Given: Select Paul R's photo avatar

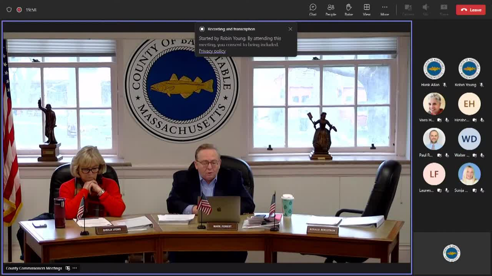Looking at the screenshot, I should pos(434,139).
